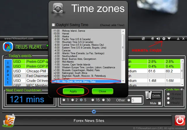The image size is (187, 130).
Task: Select Pacific Time (US & Canada)
Action: coord(87,39)
